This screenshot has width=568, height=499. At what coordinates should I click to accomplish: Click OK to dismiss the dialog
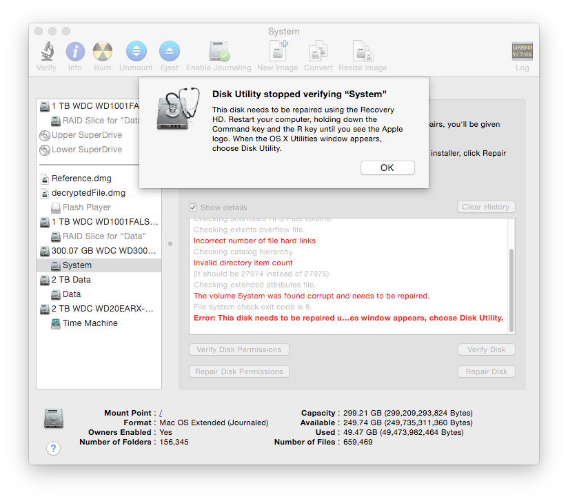[x=387, y=167]
